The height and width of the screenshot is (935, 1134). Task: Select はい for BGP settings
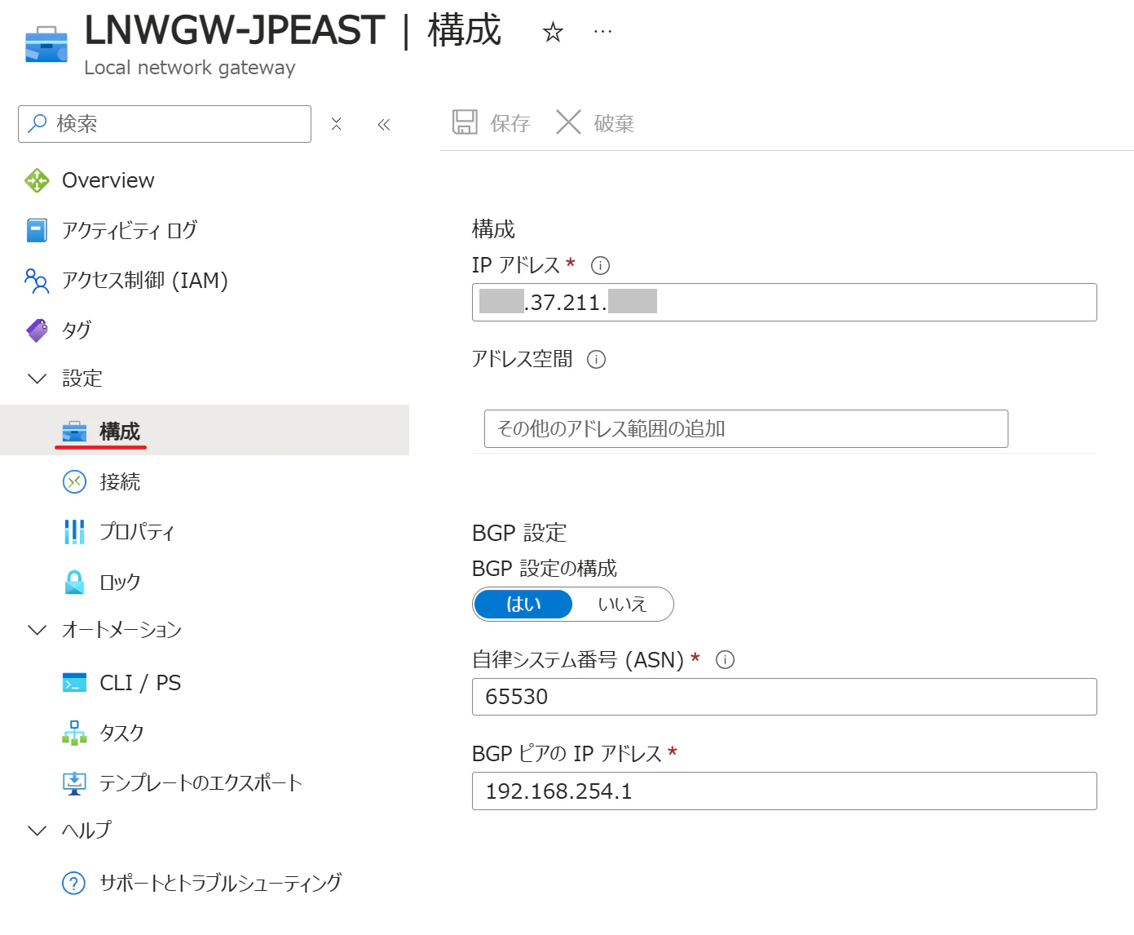coord(523,605)
